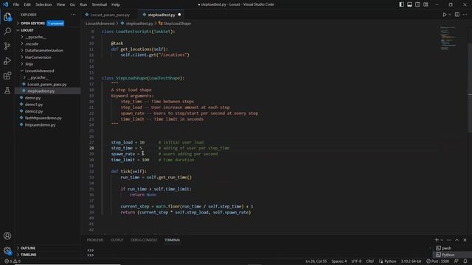
Task: Switch to Locust_param_pass.py editor tab
Action: pos(110,15)
